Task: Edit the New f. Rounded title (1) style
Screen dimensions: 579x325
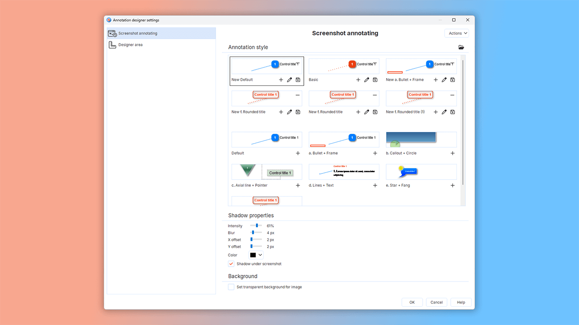Action: click(x=444, y=112)
